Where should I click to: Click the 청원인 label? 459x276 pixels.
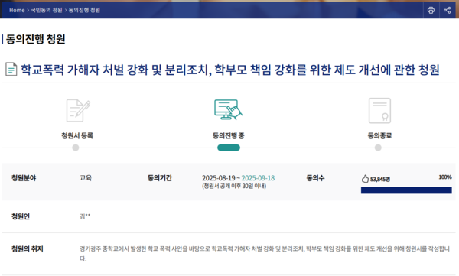[x=21, y=216]
